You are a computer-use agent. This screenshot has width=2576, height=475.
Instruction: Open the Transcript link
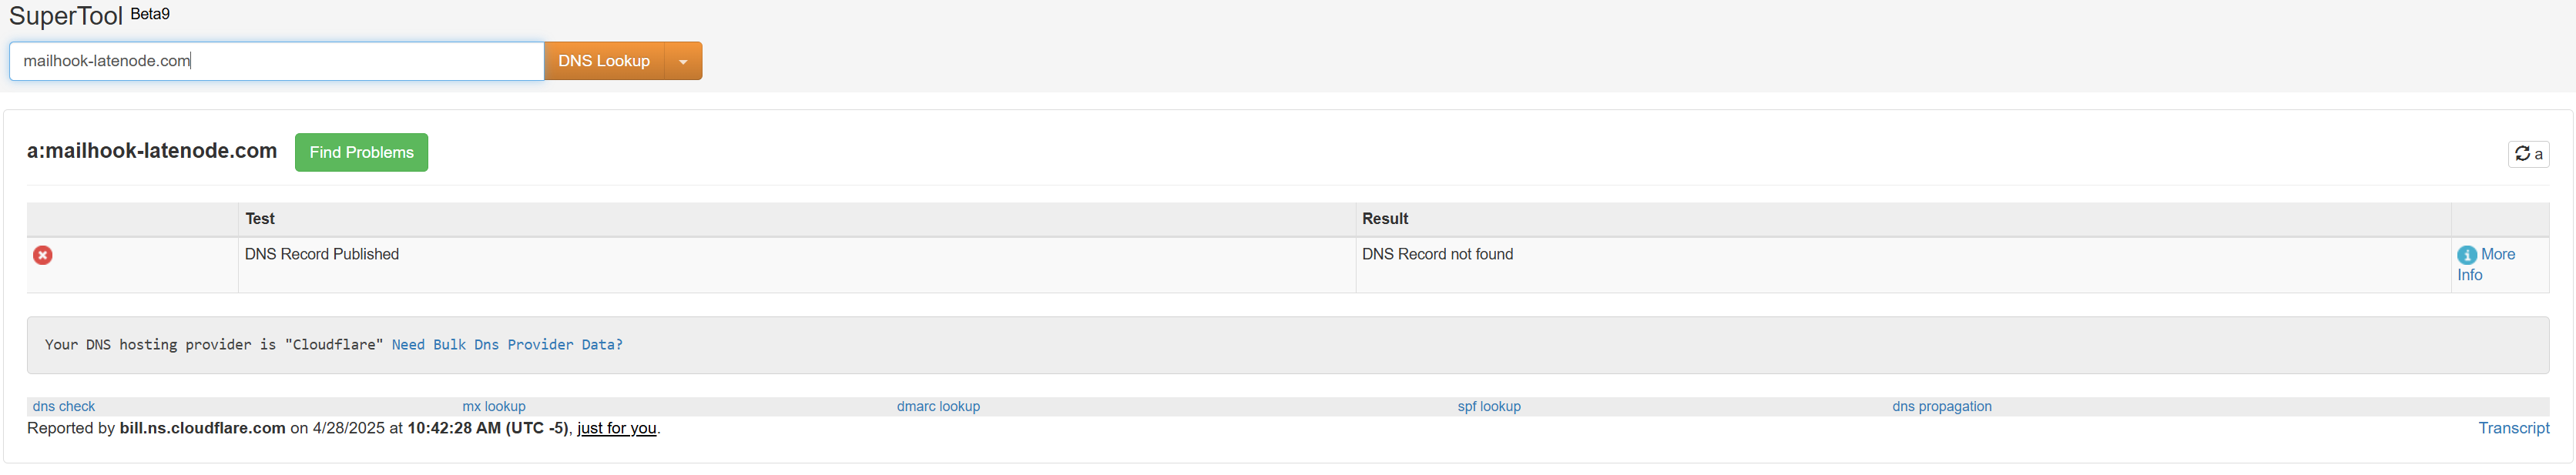pyautogui.click(x=2514, y=428)
